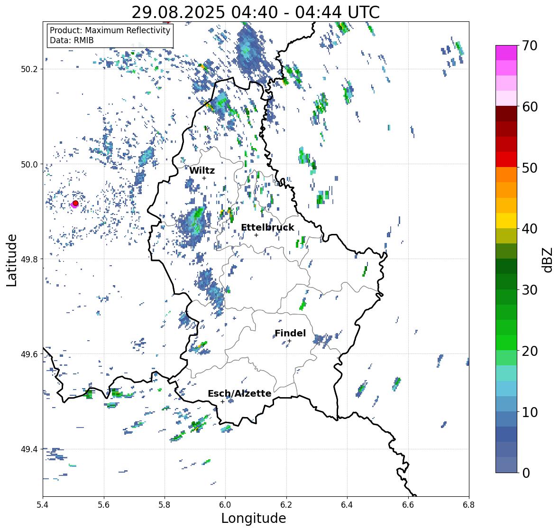
Task: Click the colorbar tick value 10
Action: tap(530, 412)
